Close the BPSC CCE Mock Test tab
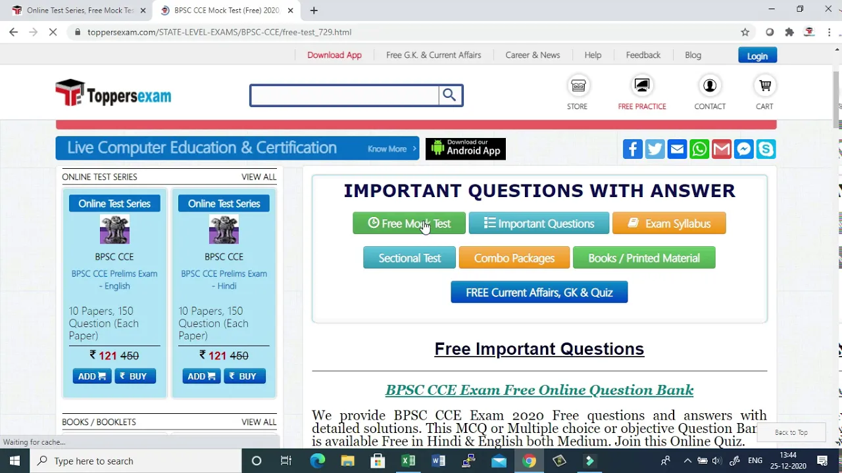 (x=290, y=11)
